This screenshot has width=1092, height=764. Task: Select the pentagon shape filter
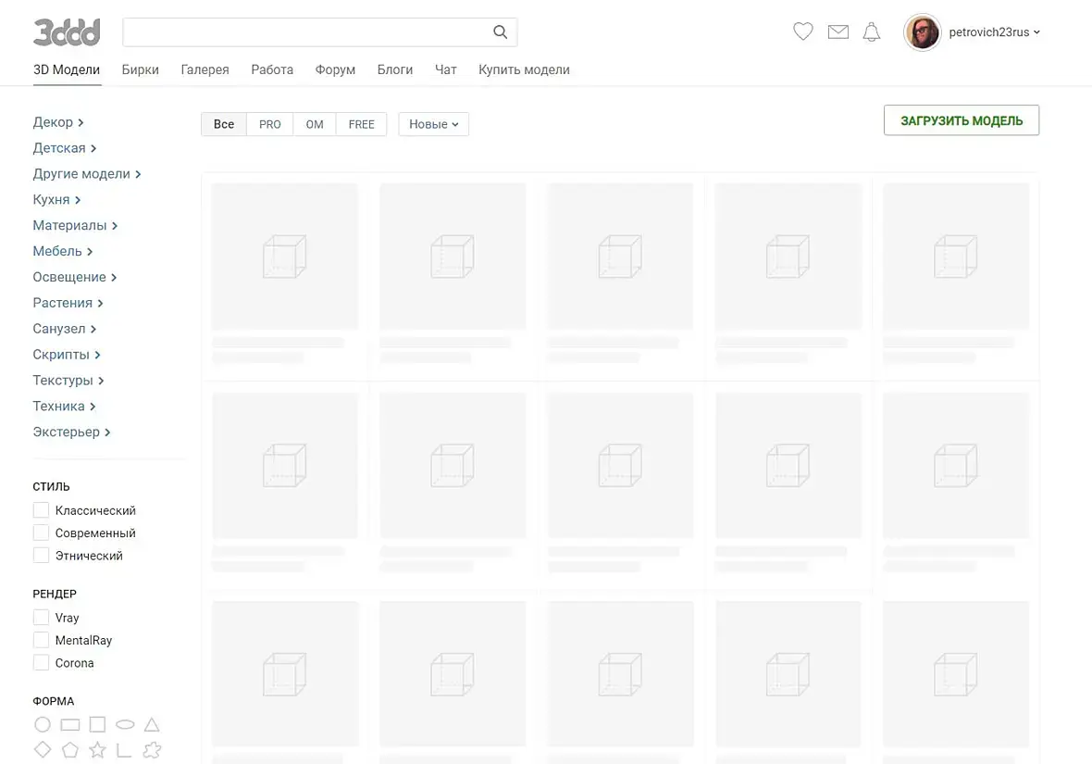pyautogui.click(x=70, y=750)
